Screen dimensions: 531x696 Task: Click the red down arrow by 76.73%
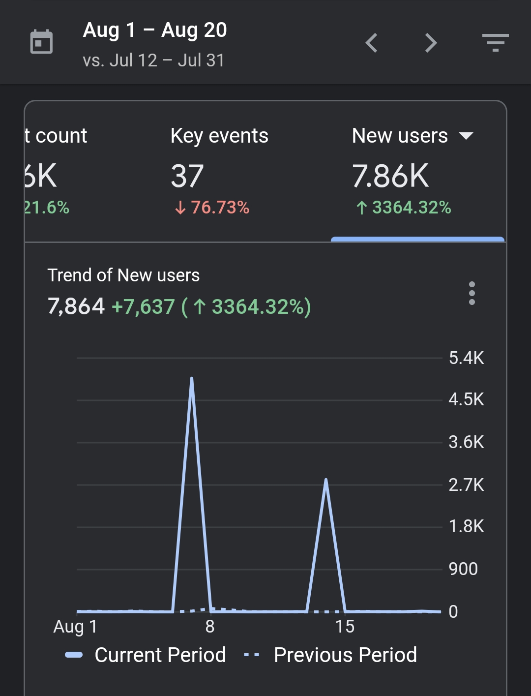point(180,208)
